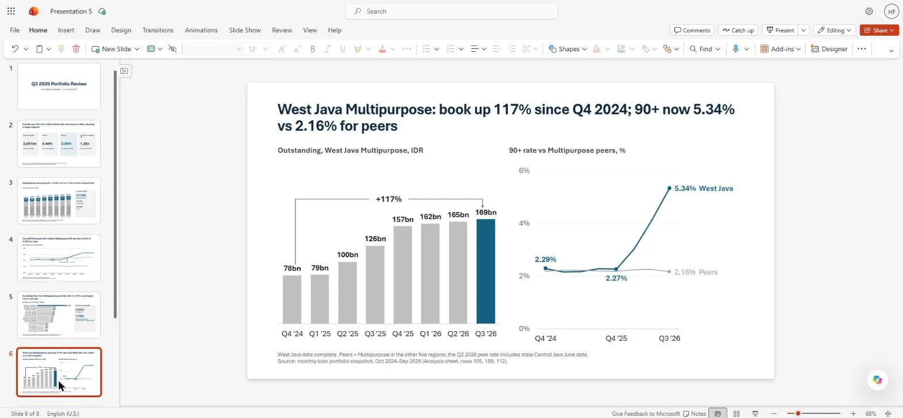
Task: Fit slide to current window
Action: 889,413
